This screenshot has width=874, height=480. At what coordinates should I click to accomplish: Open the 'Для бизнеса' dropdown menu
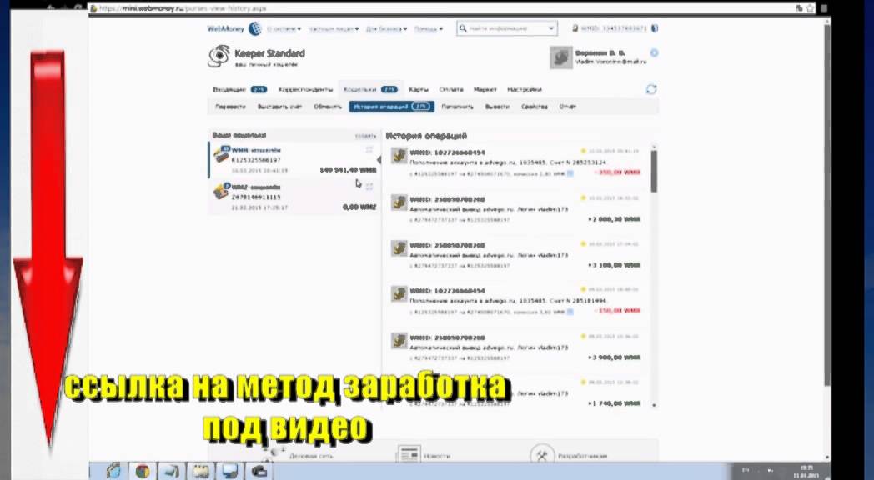click(386, 28)
